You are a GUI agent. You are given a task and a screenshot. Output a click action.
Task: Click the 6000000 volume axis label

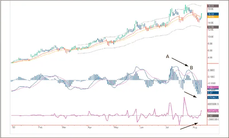pyautogui.click(x=213, y=104)
